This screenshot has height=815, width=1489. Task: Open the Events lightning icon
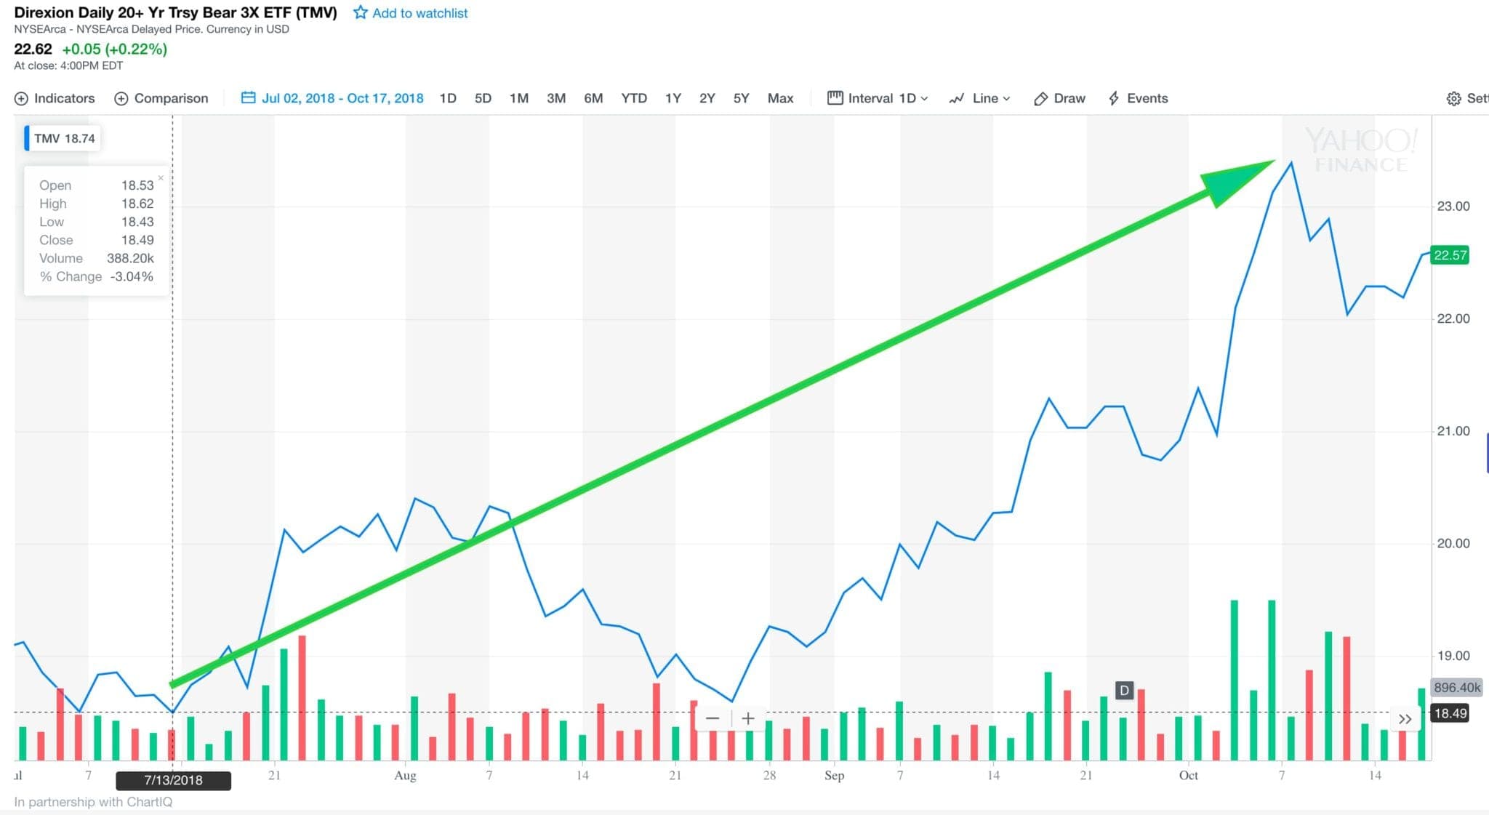tap(1113, 98)
